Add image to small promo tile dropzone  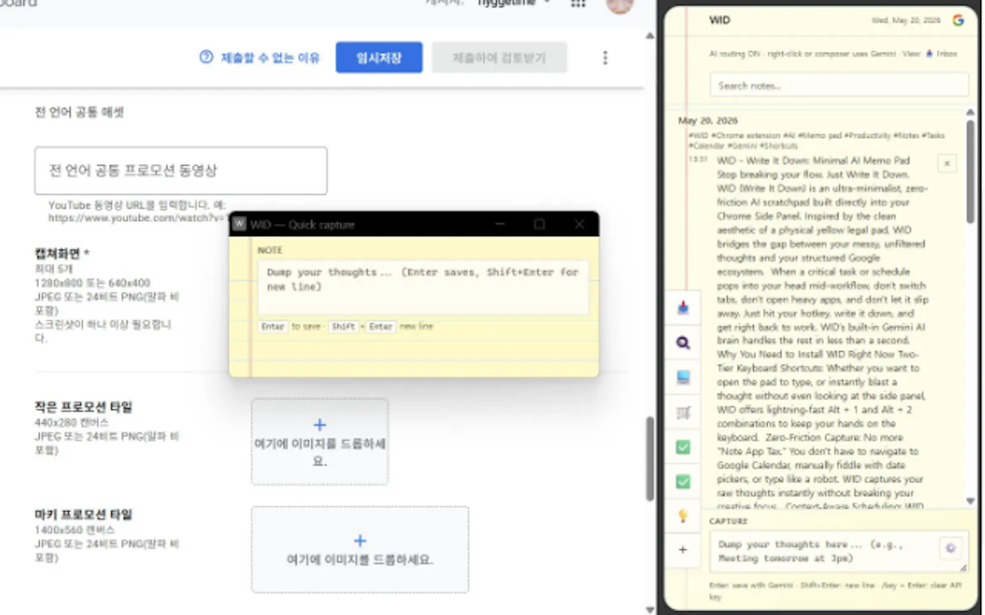click(320, 442)
